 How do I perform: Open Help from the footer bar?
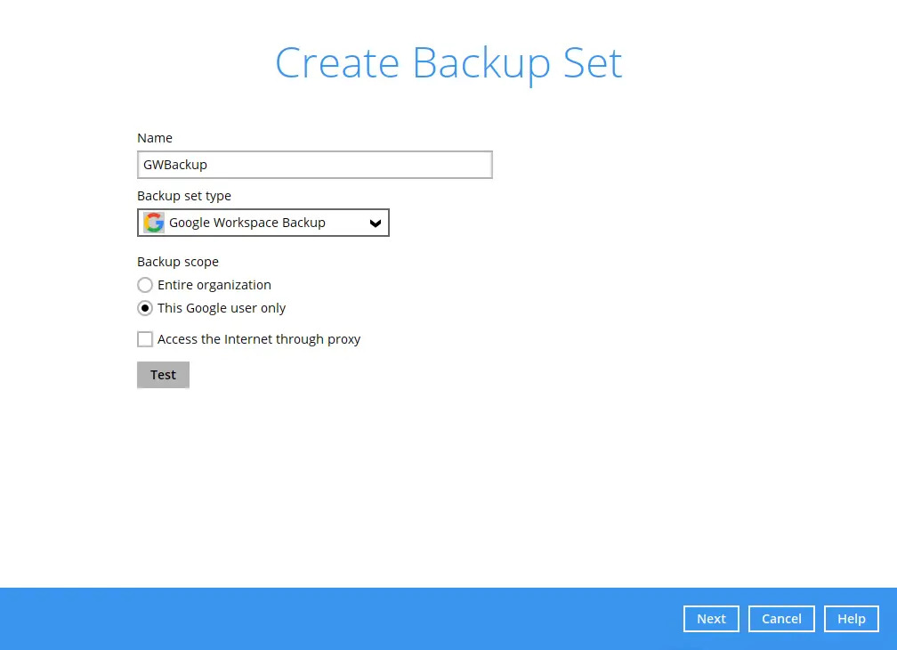[x=851, y=619]
